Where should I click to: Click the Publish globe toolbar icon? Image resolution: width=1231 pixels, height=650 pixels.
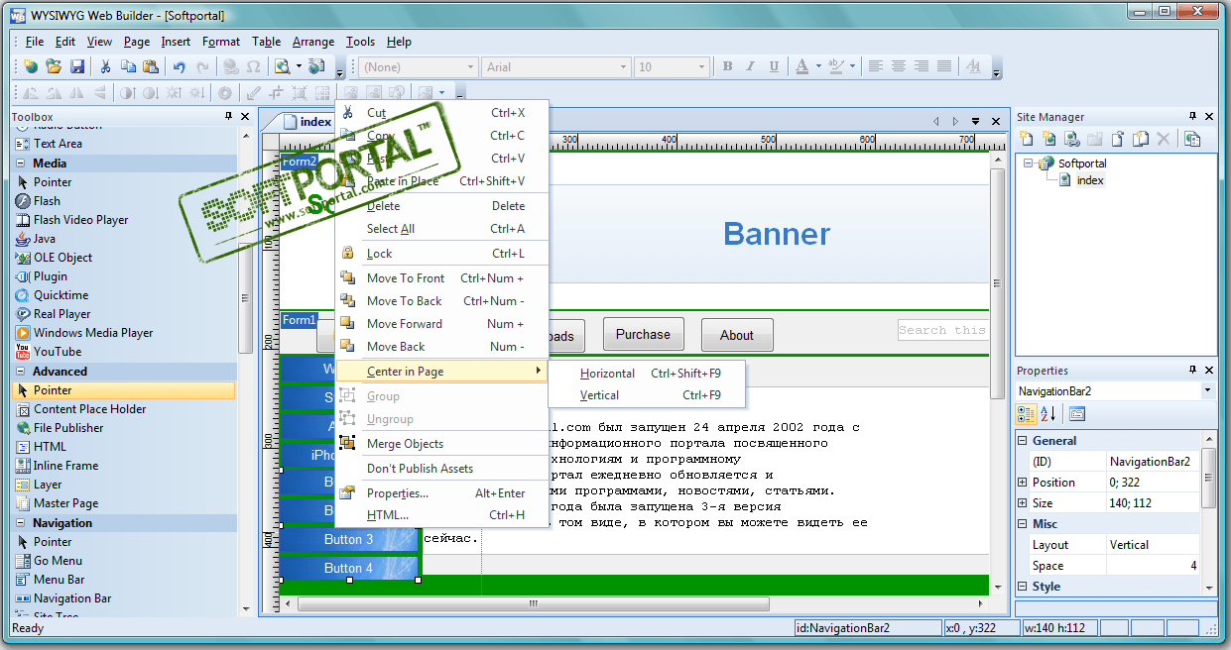(316, 66)
